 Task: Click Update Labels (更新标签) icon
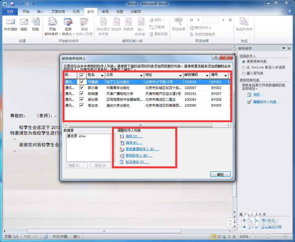[159, 34]
